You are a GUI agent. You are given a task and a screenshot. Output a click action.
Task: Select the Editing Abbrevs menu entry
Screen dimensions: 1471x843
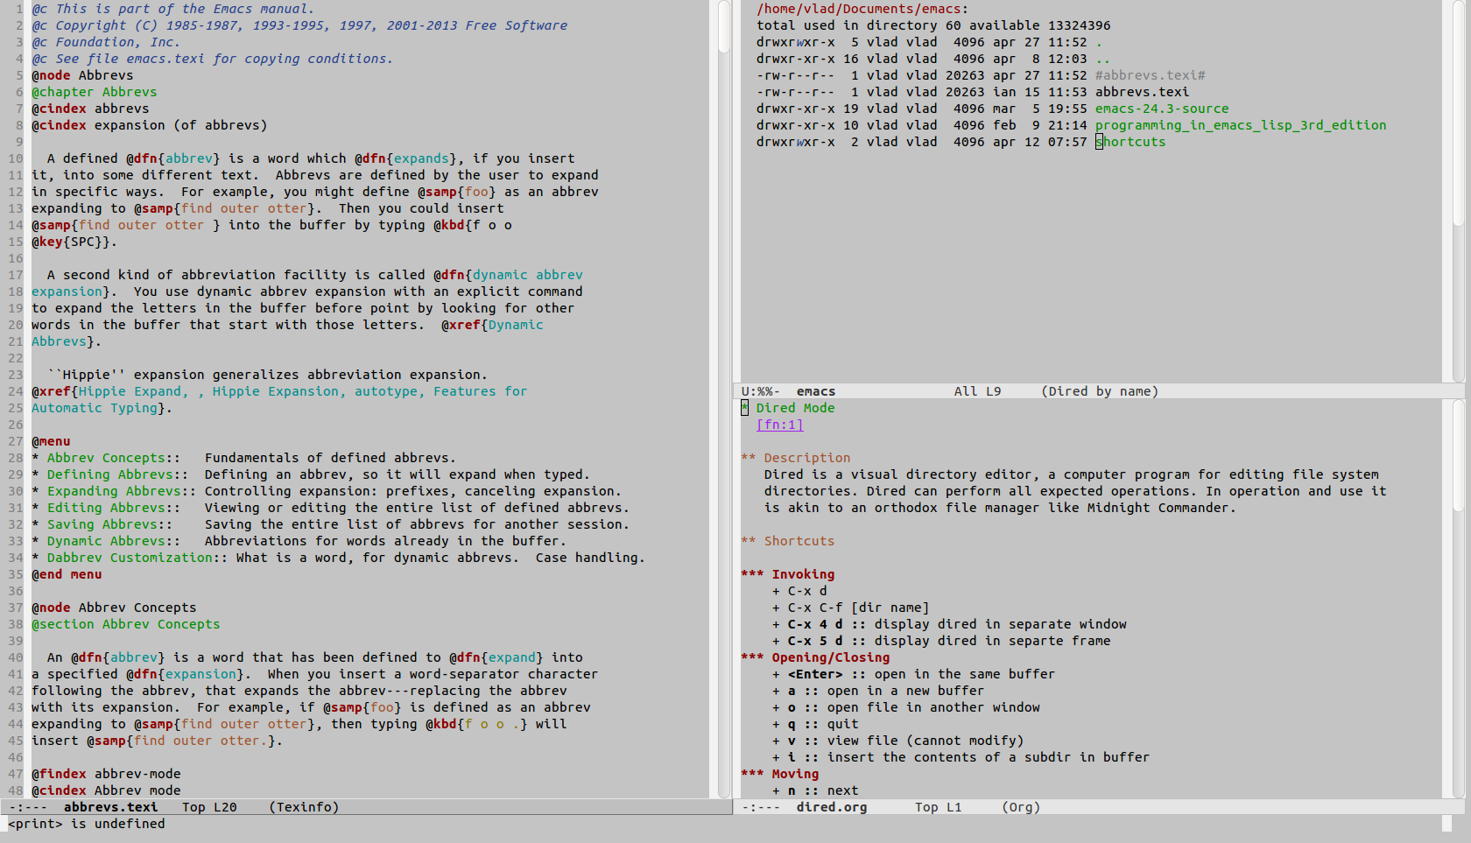[x=106, y=508]
